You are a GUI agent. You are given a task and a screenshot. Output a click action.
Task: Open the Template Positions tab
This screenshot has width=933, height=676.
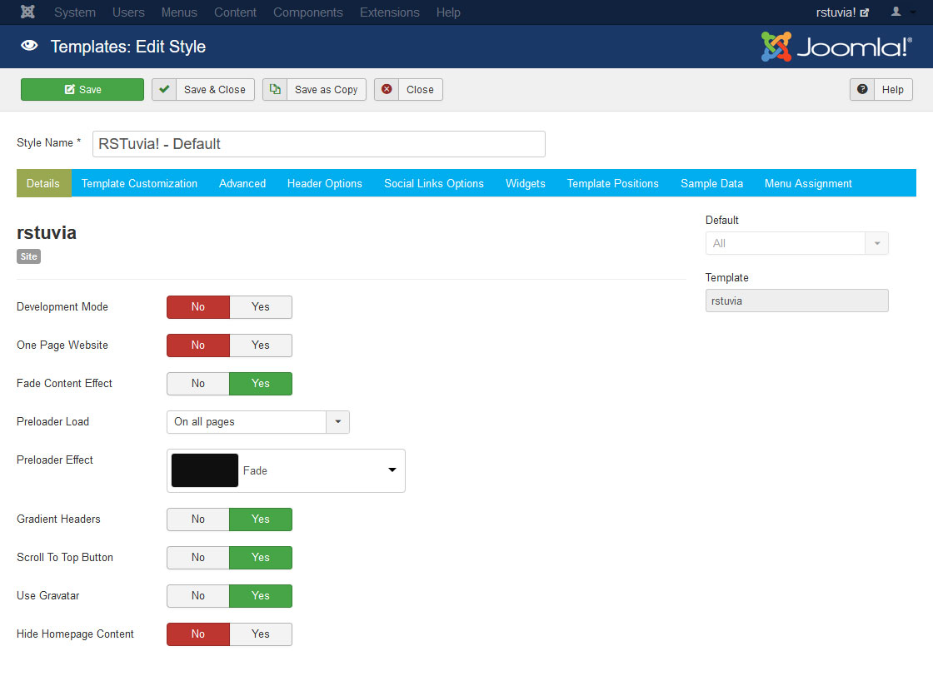click(x=613, y=183)
